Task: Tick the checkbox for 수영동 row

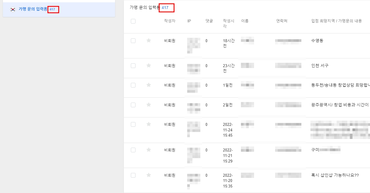Action: pos(133,41)
